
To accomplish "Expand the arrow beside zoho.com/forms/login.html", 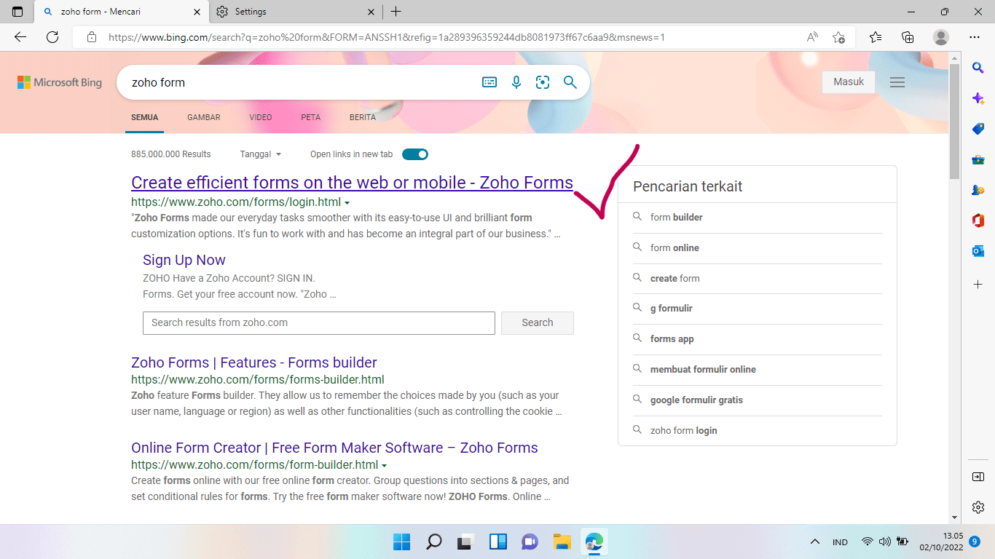I will pos(347,203).
